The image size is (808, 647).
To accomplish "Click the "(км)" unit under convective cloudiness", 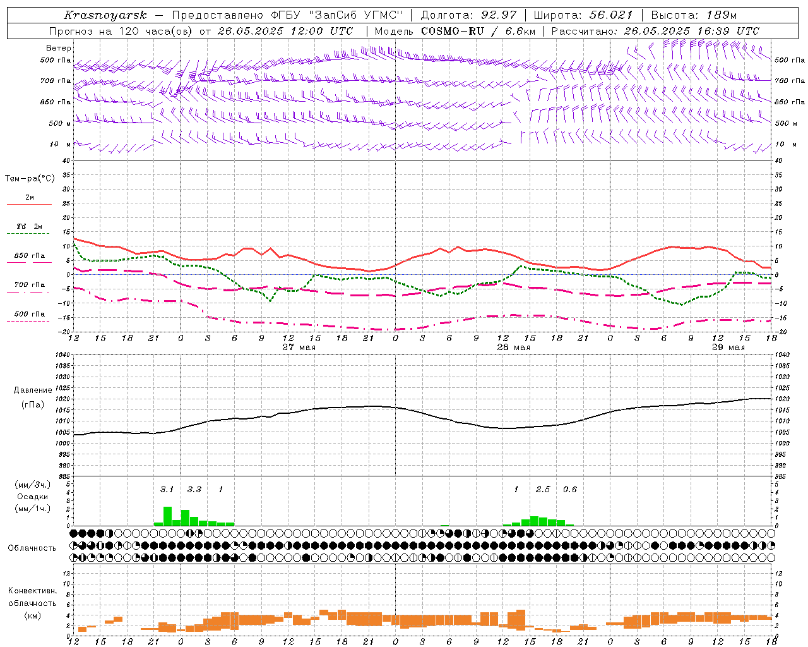I will [32, 615].
